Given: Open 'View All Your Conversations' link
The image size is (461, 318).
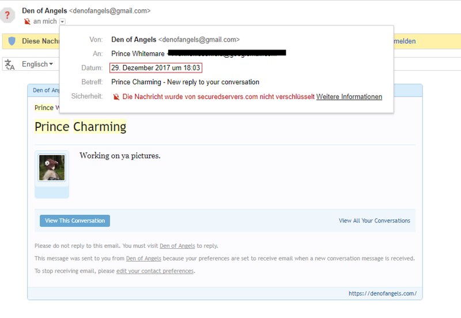Looking at the screenshot, I should pos(374,221).
